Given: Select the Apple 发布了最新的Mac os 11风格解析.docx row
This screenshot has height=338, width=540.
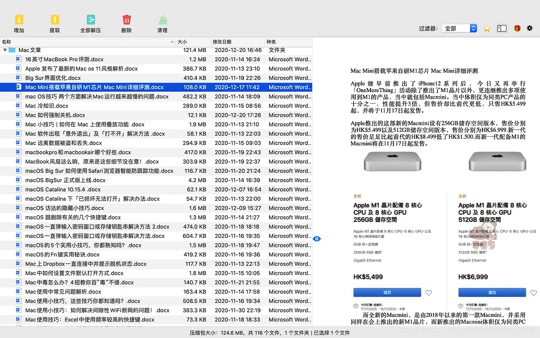Looking at the screenshot, I should (x=156, y=69).
